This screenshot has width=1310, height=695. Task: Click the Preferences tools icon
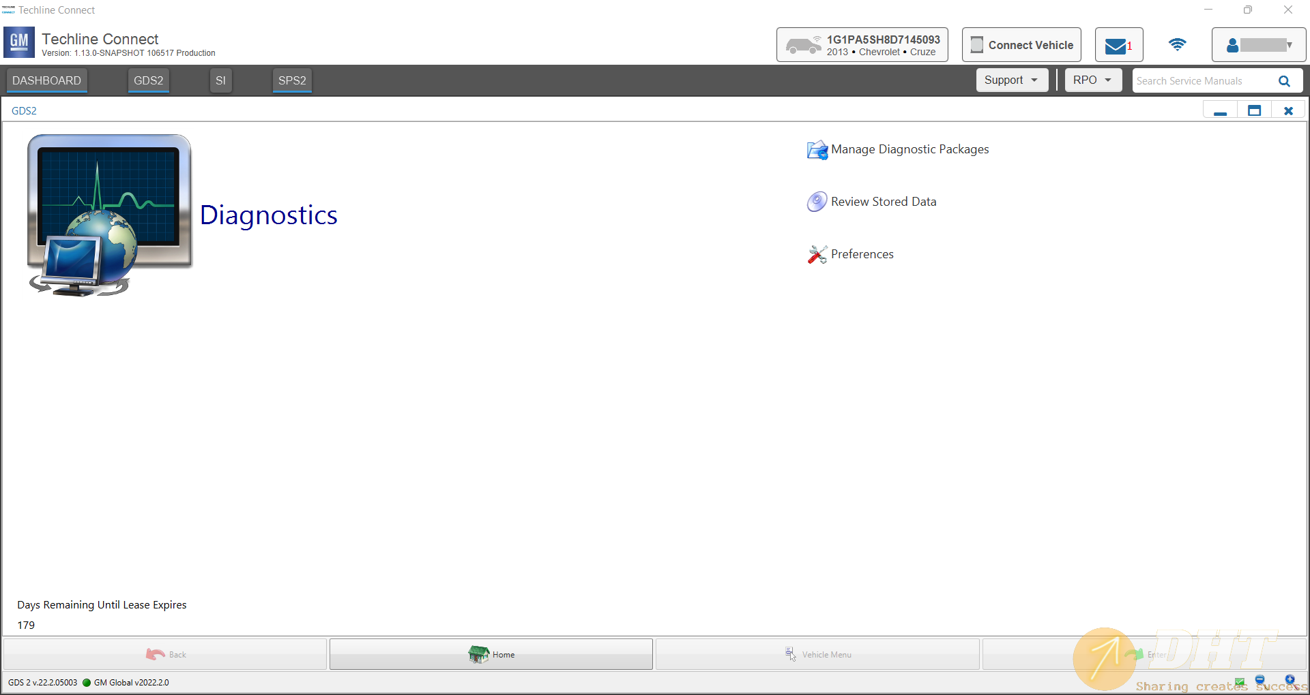point(817,254)
